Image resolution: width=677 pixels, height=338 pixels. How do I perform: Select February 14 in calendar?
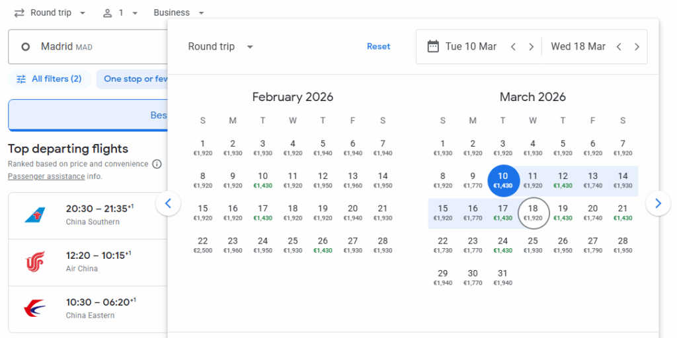pyautogui.click(x=383, y=181)
